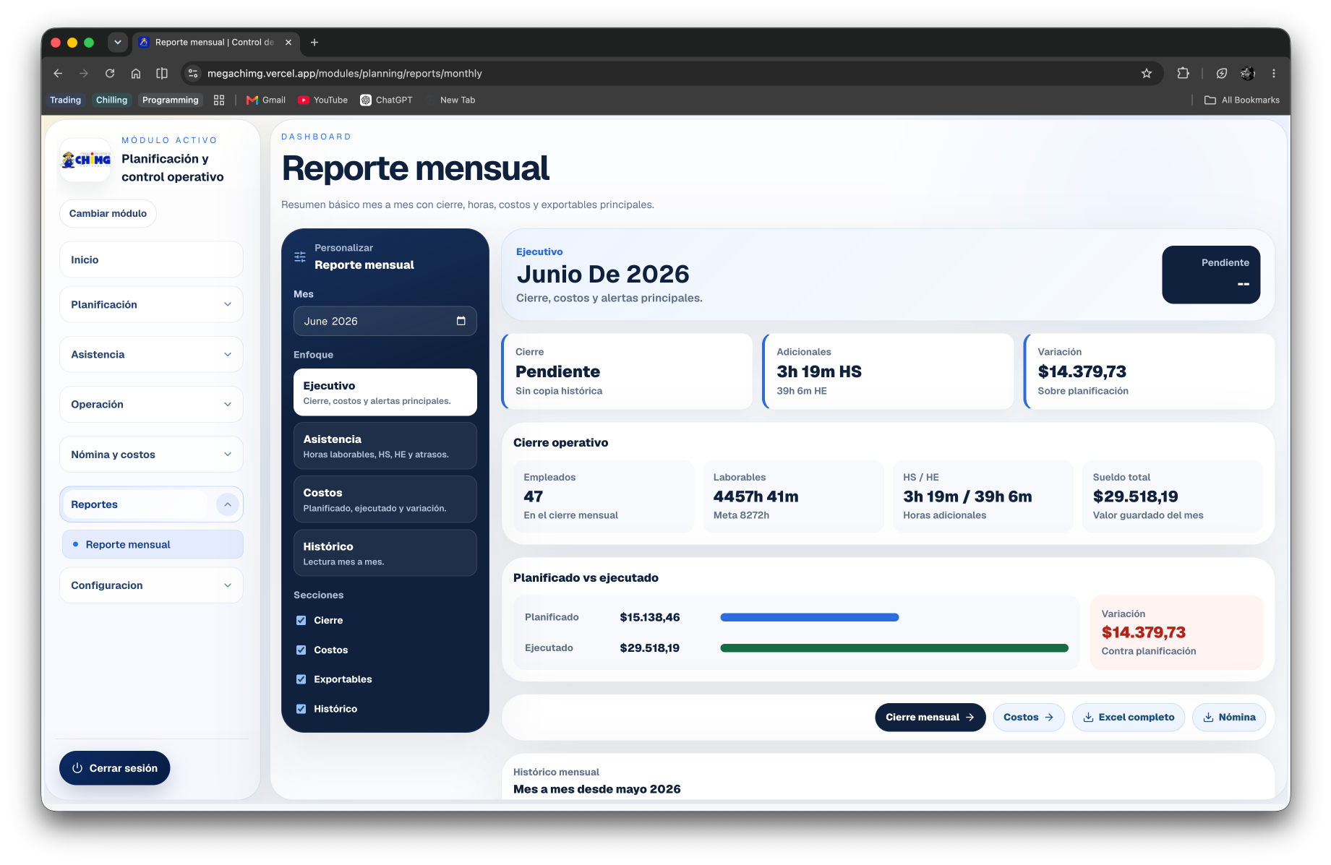Open the New Tab bookmark
Screen dimensions: 1331x865
[450, 100]
